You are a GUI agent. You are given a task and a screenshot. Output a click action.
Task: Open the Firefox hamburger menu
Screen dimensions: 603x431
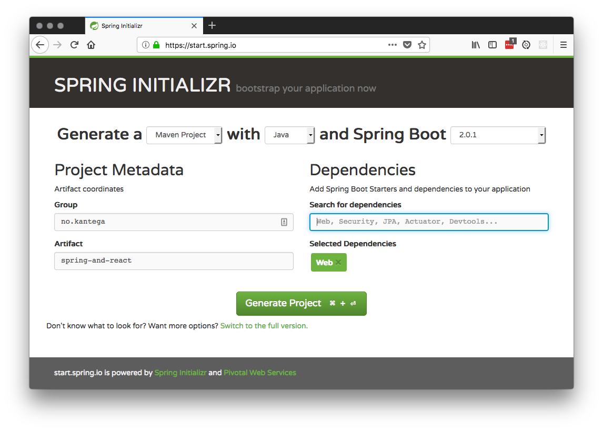tap(564, 45)
